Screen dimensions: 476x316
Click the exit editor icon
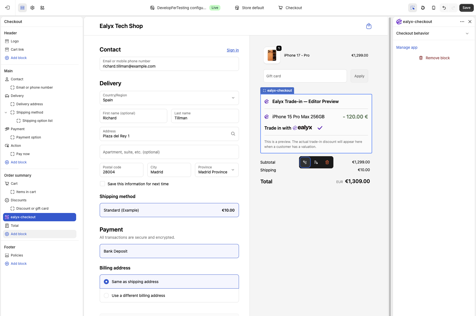[7, 8]
